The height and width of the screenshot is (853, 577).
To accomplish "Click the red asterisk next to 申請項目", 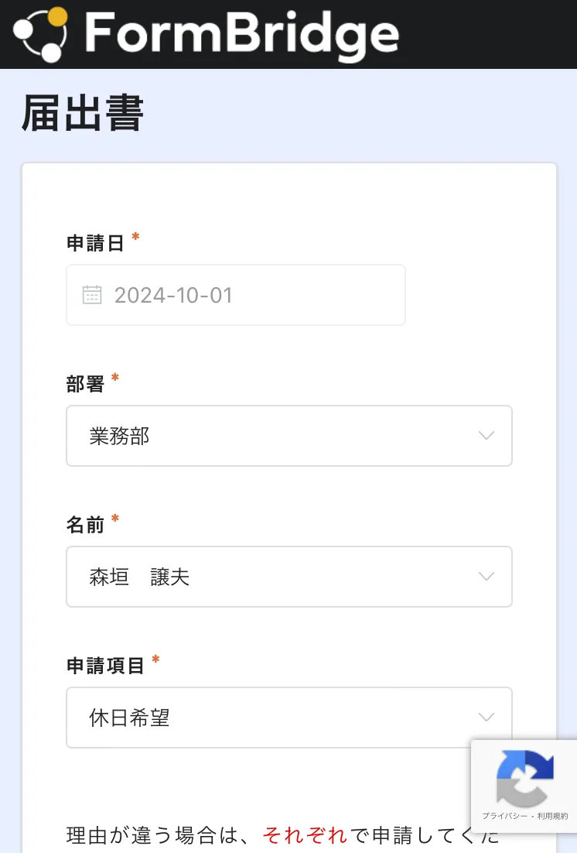I will point(155,659).
